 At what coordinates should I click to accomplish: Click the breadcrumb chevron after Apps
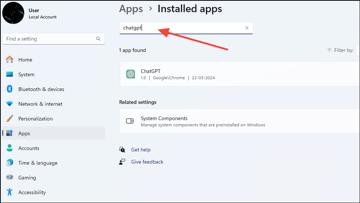pos(151,9)
